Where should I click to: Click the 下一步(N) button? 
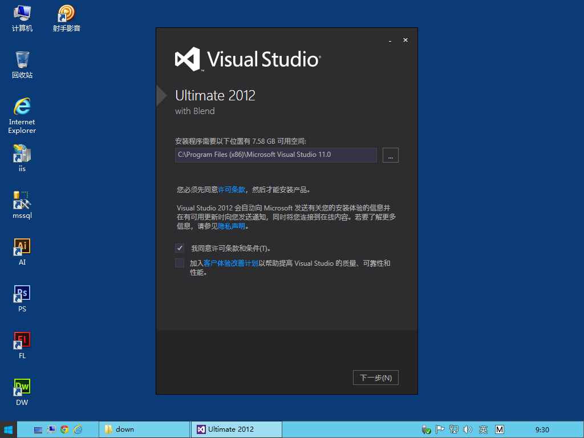coord(375,378)
